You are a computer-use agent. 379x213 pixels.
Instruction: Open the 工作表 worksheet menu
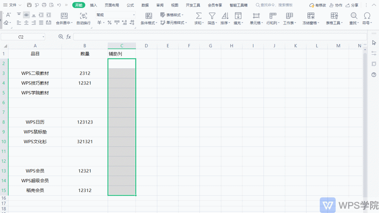[x=289, y=19]
